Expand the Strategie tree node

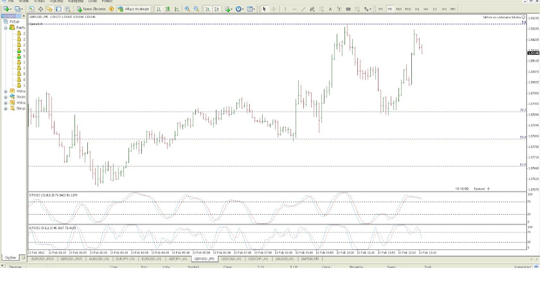pyautogui.click(x=5, y=97)
